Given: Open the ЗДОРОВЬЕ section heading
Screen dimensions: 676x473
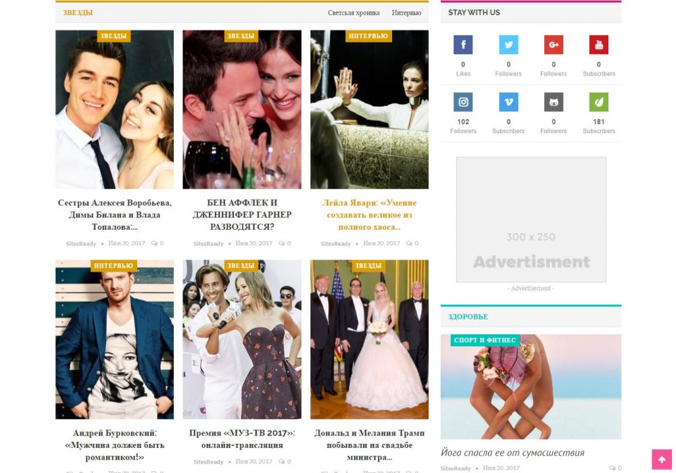Looking at the screenshot, I should [468, 317].
